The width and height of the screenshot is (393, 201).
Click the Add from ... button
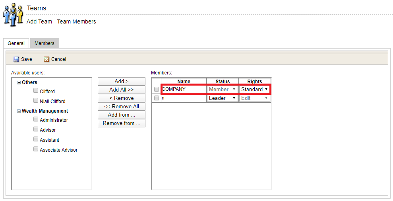point(122,115)
